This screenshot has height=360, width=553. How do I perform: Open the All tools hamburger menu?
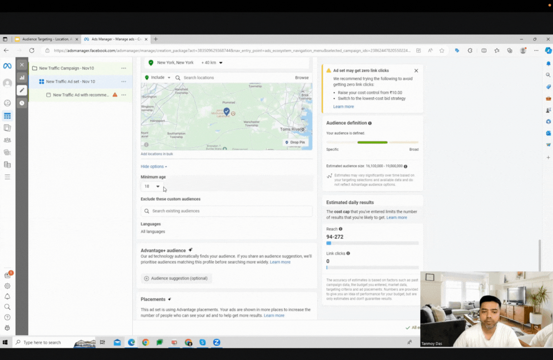click(7, 177)
